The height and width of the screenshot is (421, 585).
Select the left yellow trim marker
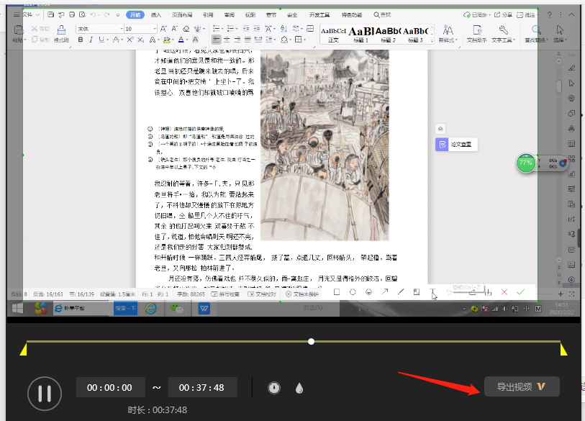pos(23,350)
